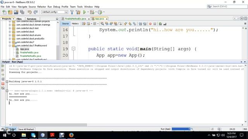Open the notification center in system tray
Viewport: 248px width, 139px height.
(x=241, y=135)
